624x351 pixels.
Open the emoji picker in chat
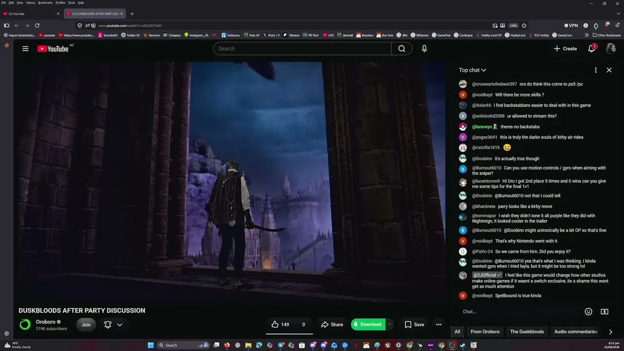pos(588,312)
